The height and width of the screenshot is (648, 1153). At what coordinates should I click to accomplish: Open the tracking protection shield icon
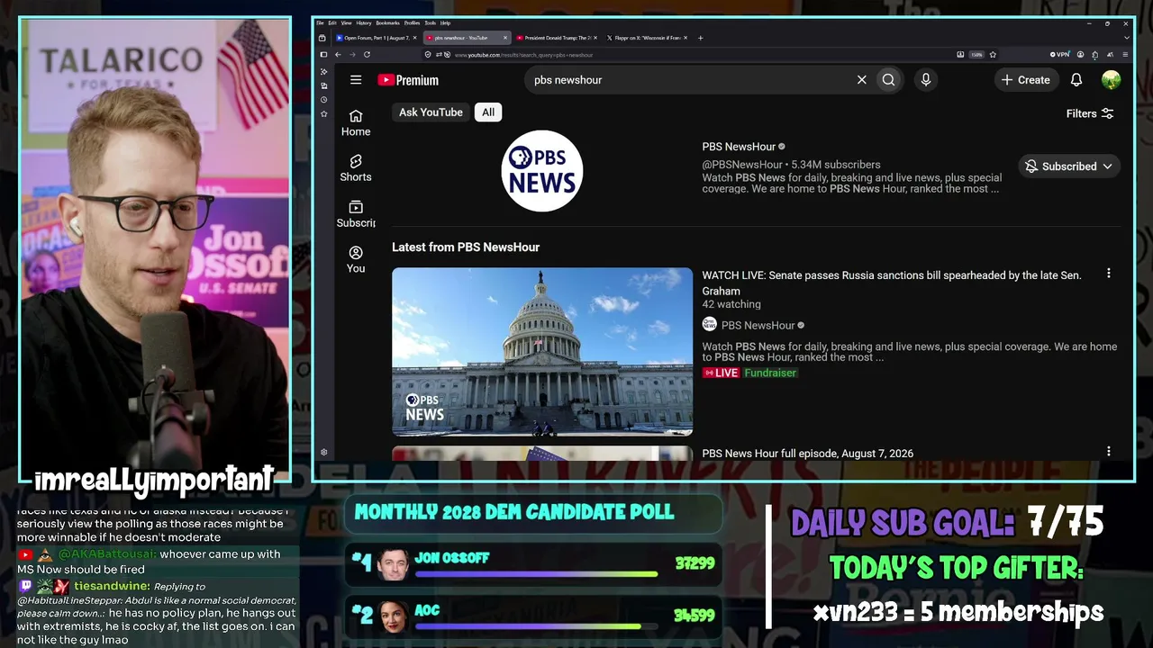pos(428,55)
